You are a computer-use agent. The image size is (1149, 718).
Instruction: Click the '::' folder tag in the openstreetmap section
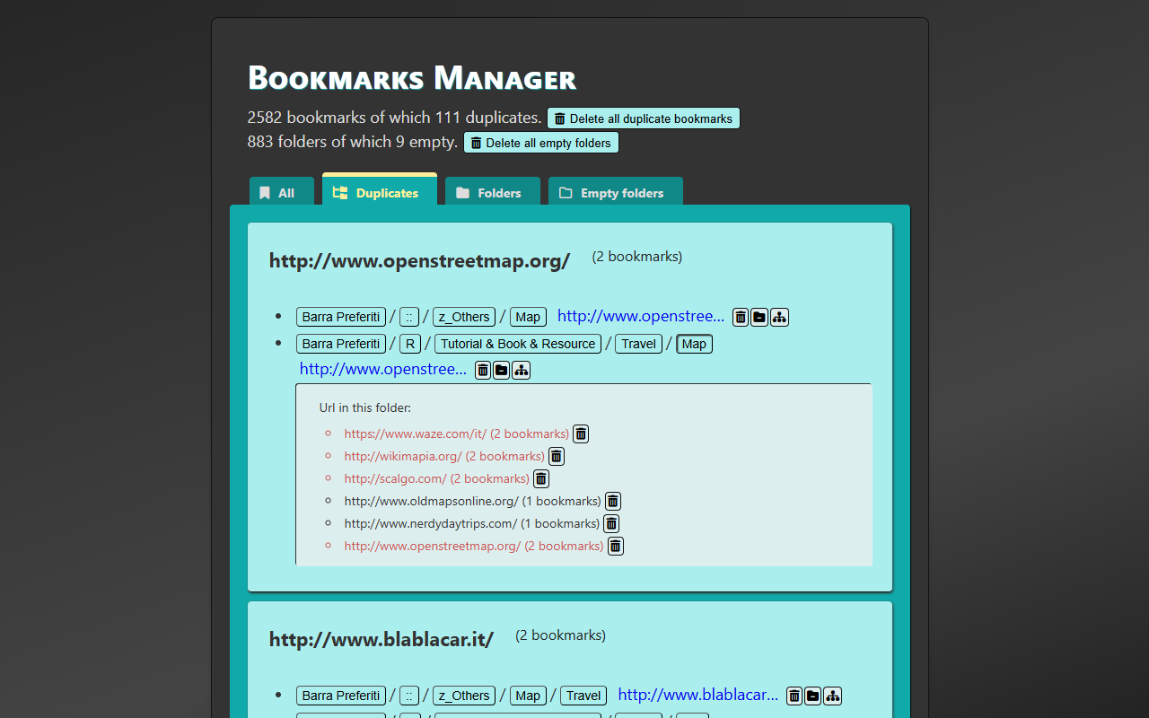(x=409, y=317)
